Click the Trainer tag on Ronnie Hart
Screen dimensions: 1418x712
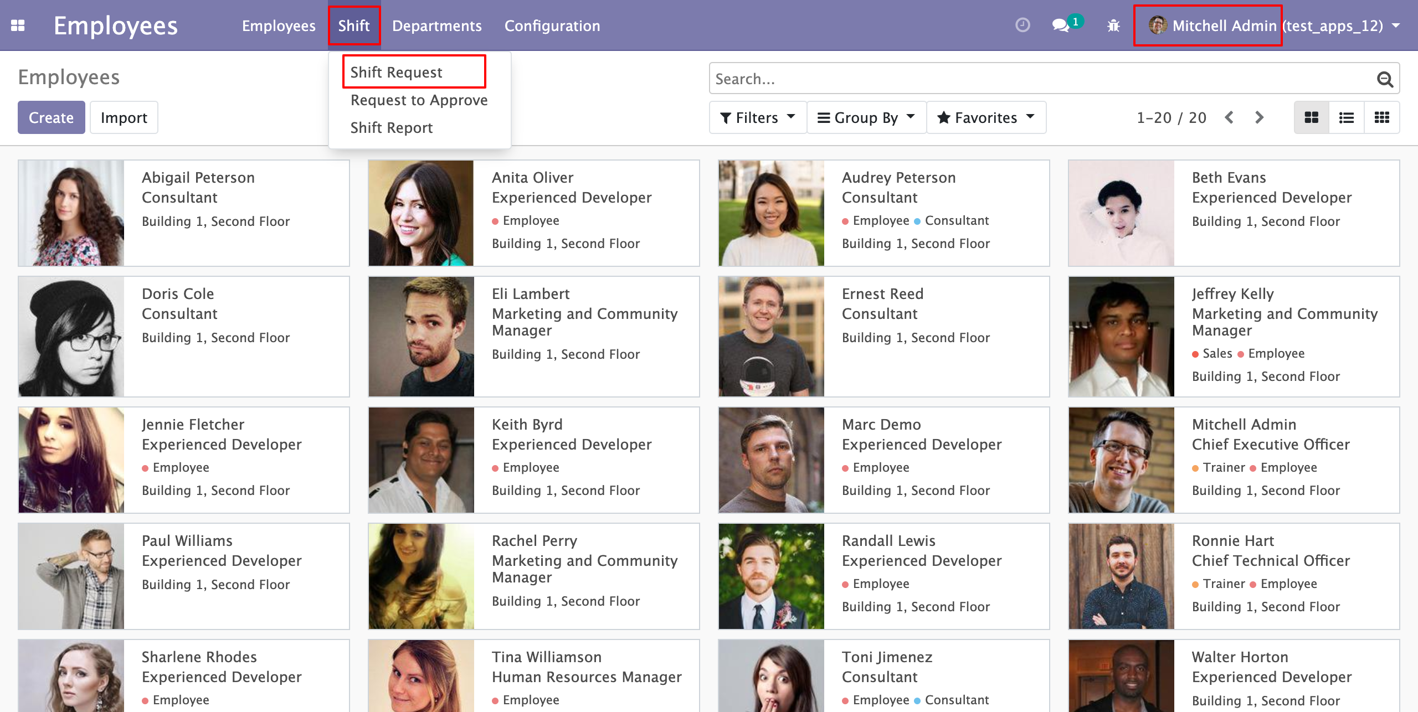[1218, 584]
